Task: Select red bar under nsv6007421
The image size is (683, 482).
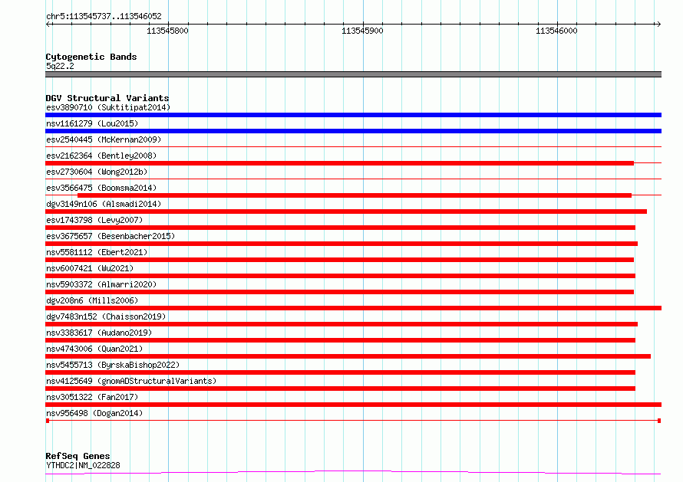Action: coord(340,276)
